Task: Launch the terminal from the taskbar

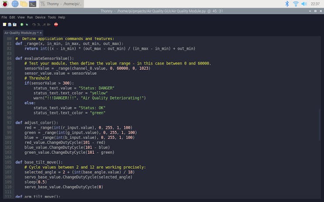Action: (x=33, y=3)
